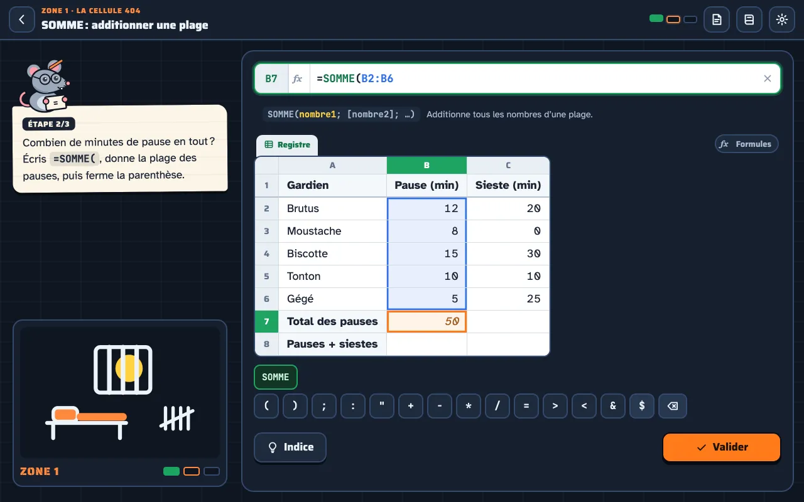804x502 pixels.
Task: Clear the formula with the X icon
Action: 767,78
